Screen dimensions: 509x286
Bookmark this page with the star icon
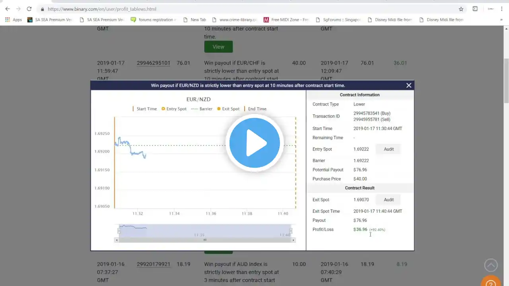point(461,9)
